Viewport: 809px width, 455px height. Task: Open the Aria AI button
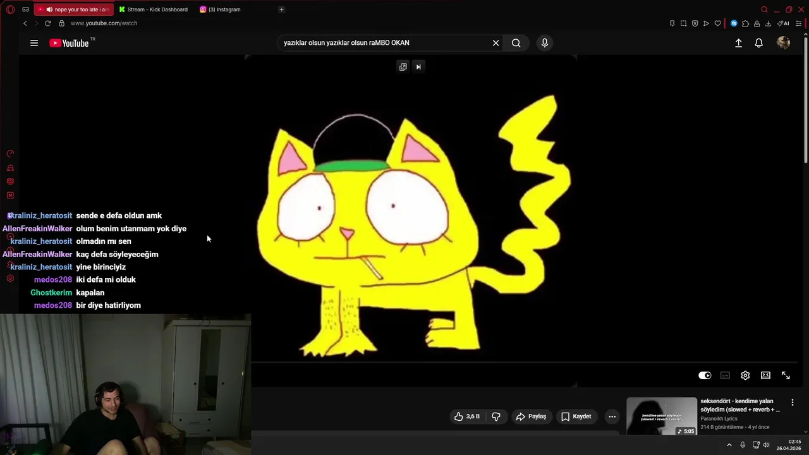tap(783, 23)
